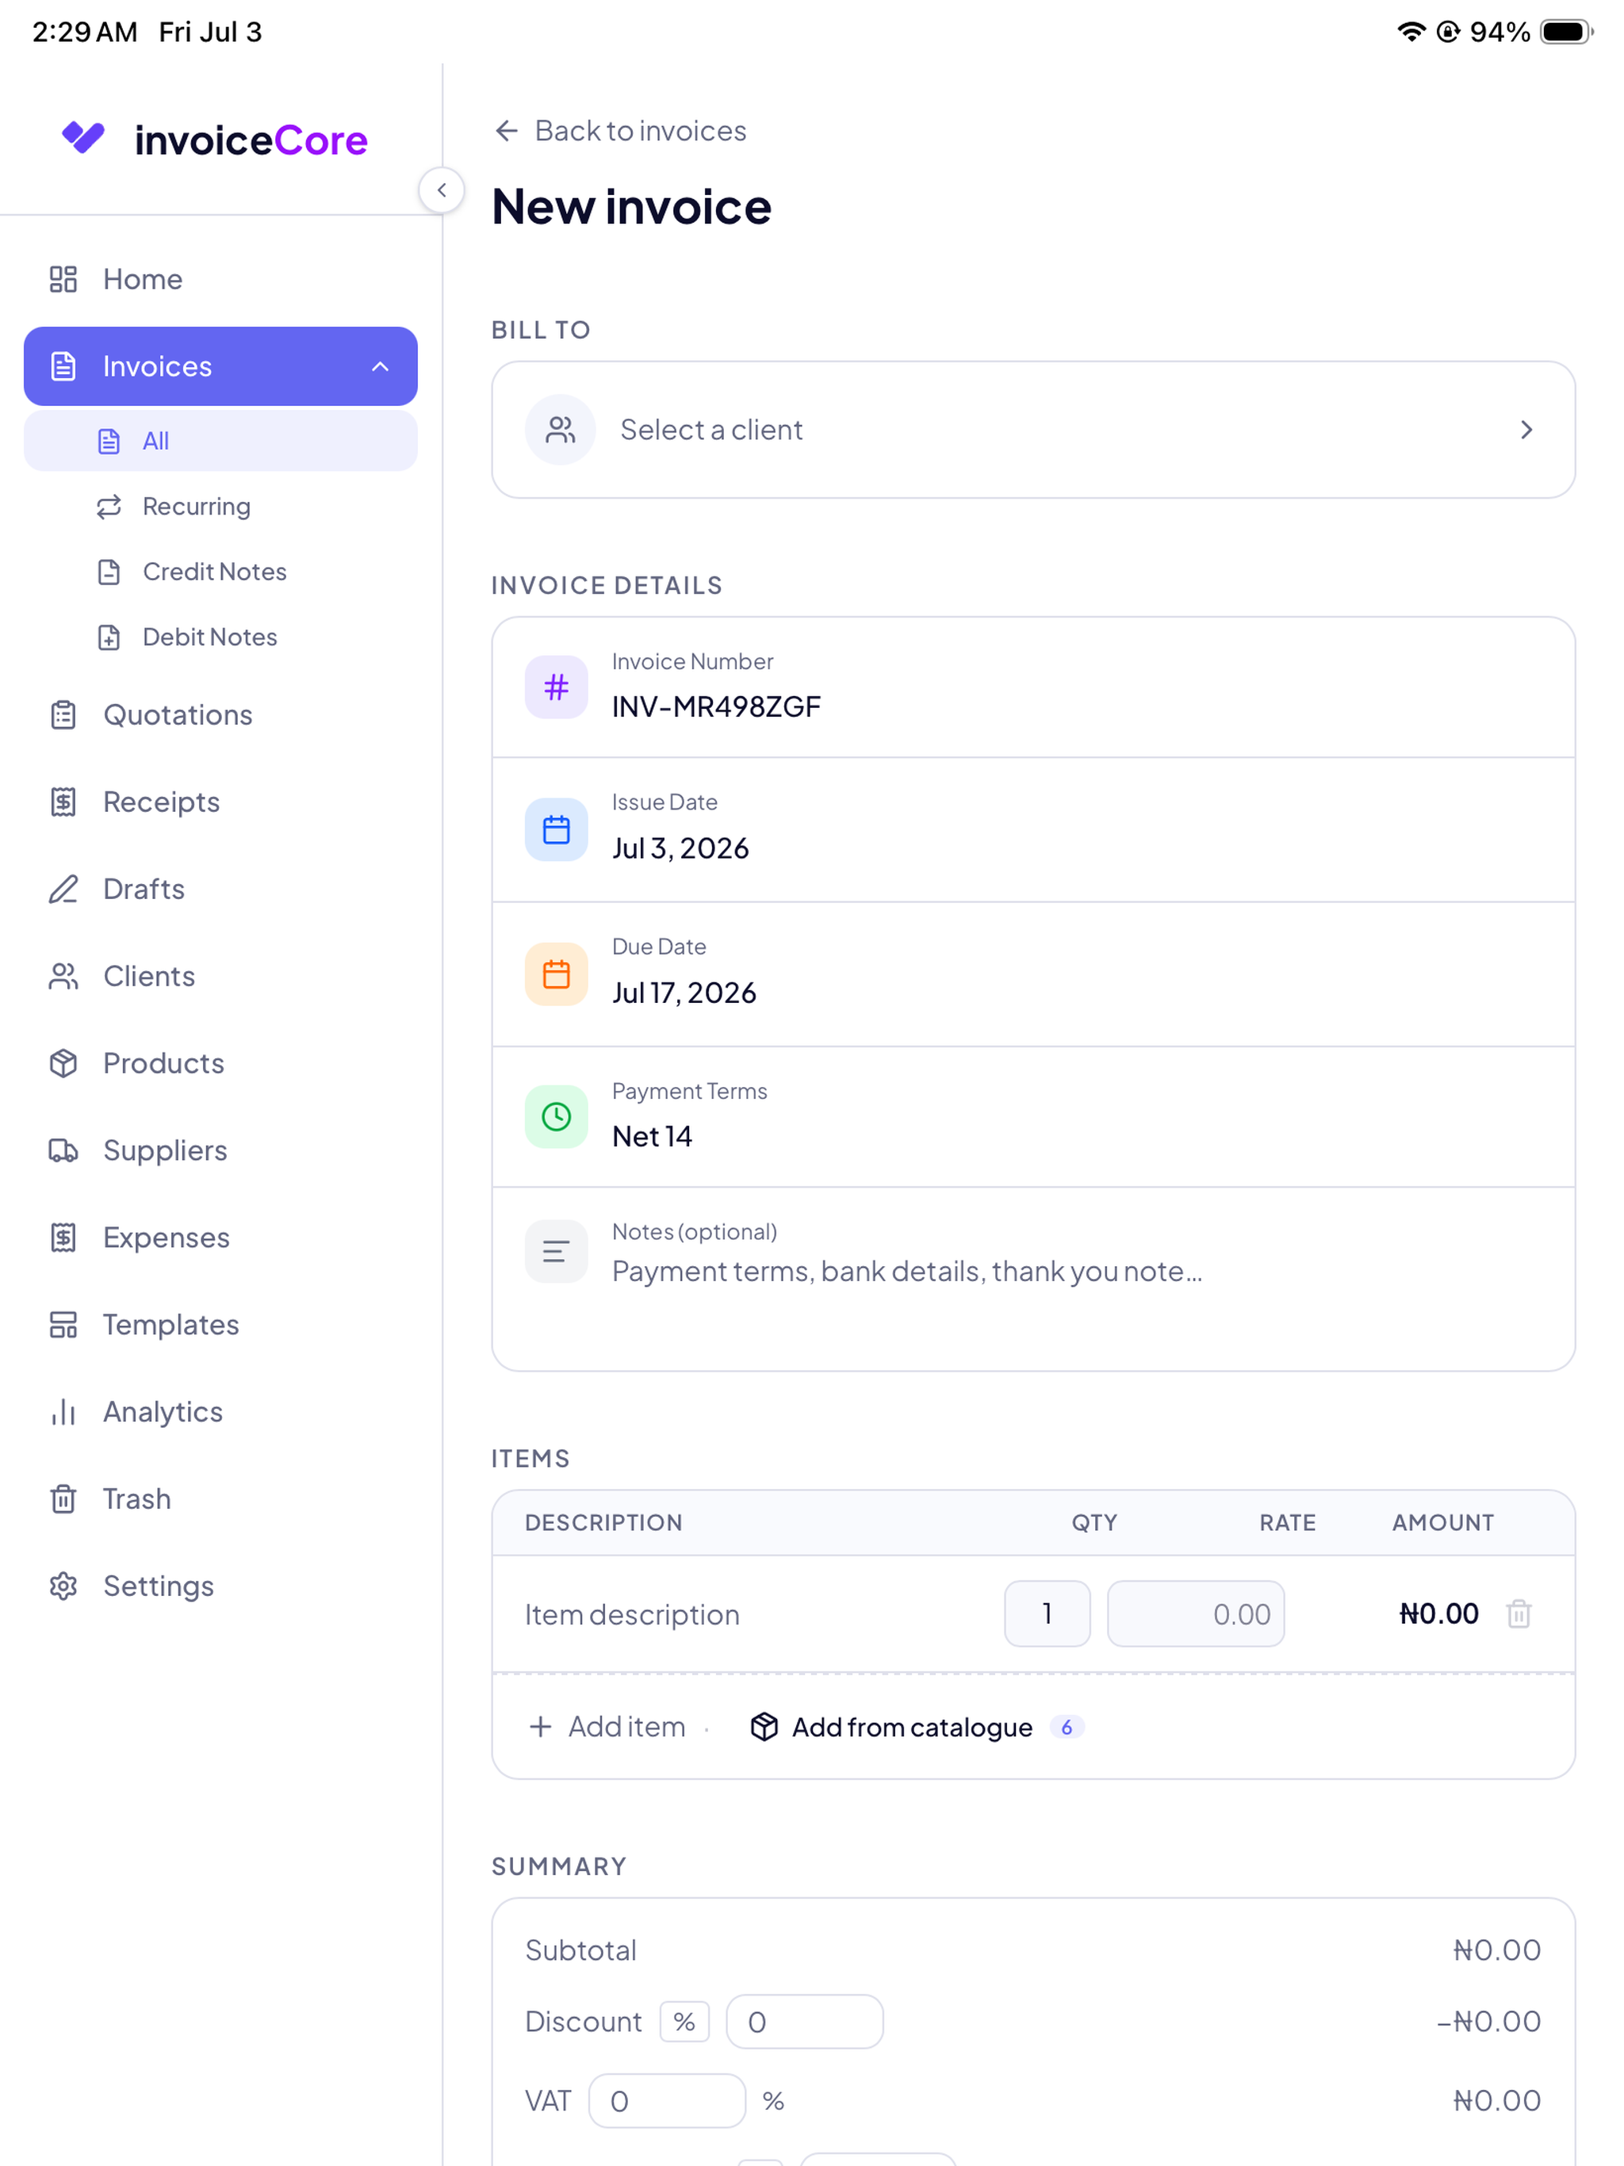Viewport: 1624px width, 2166px height.
Task: Open the Templates page
Action: click(220, 1325)
